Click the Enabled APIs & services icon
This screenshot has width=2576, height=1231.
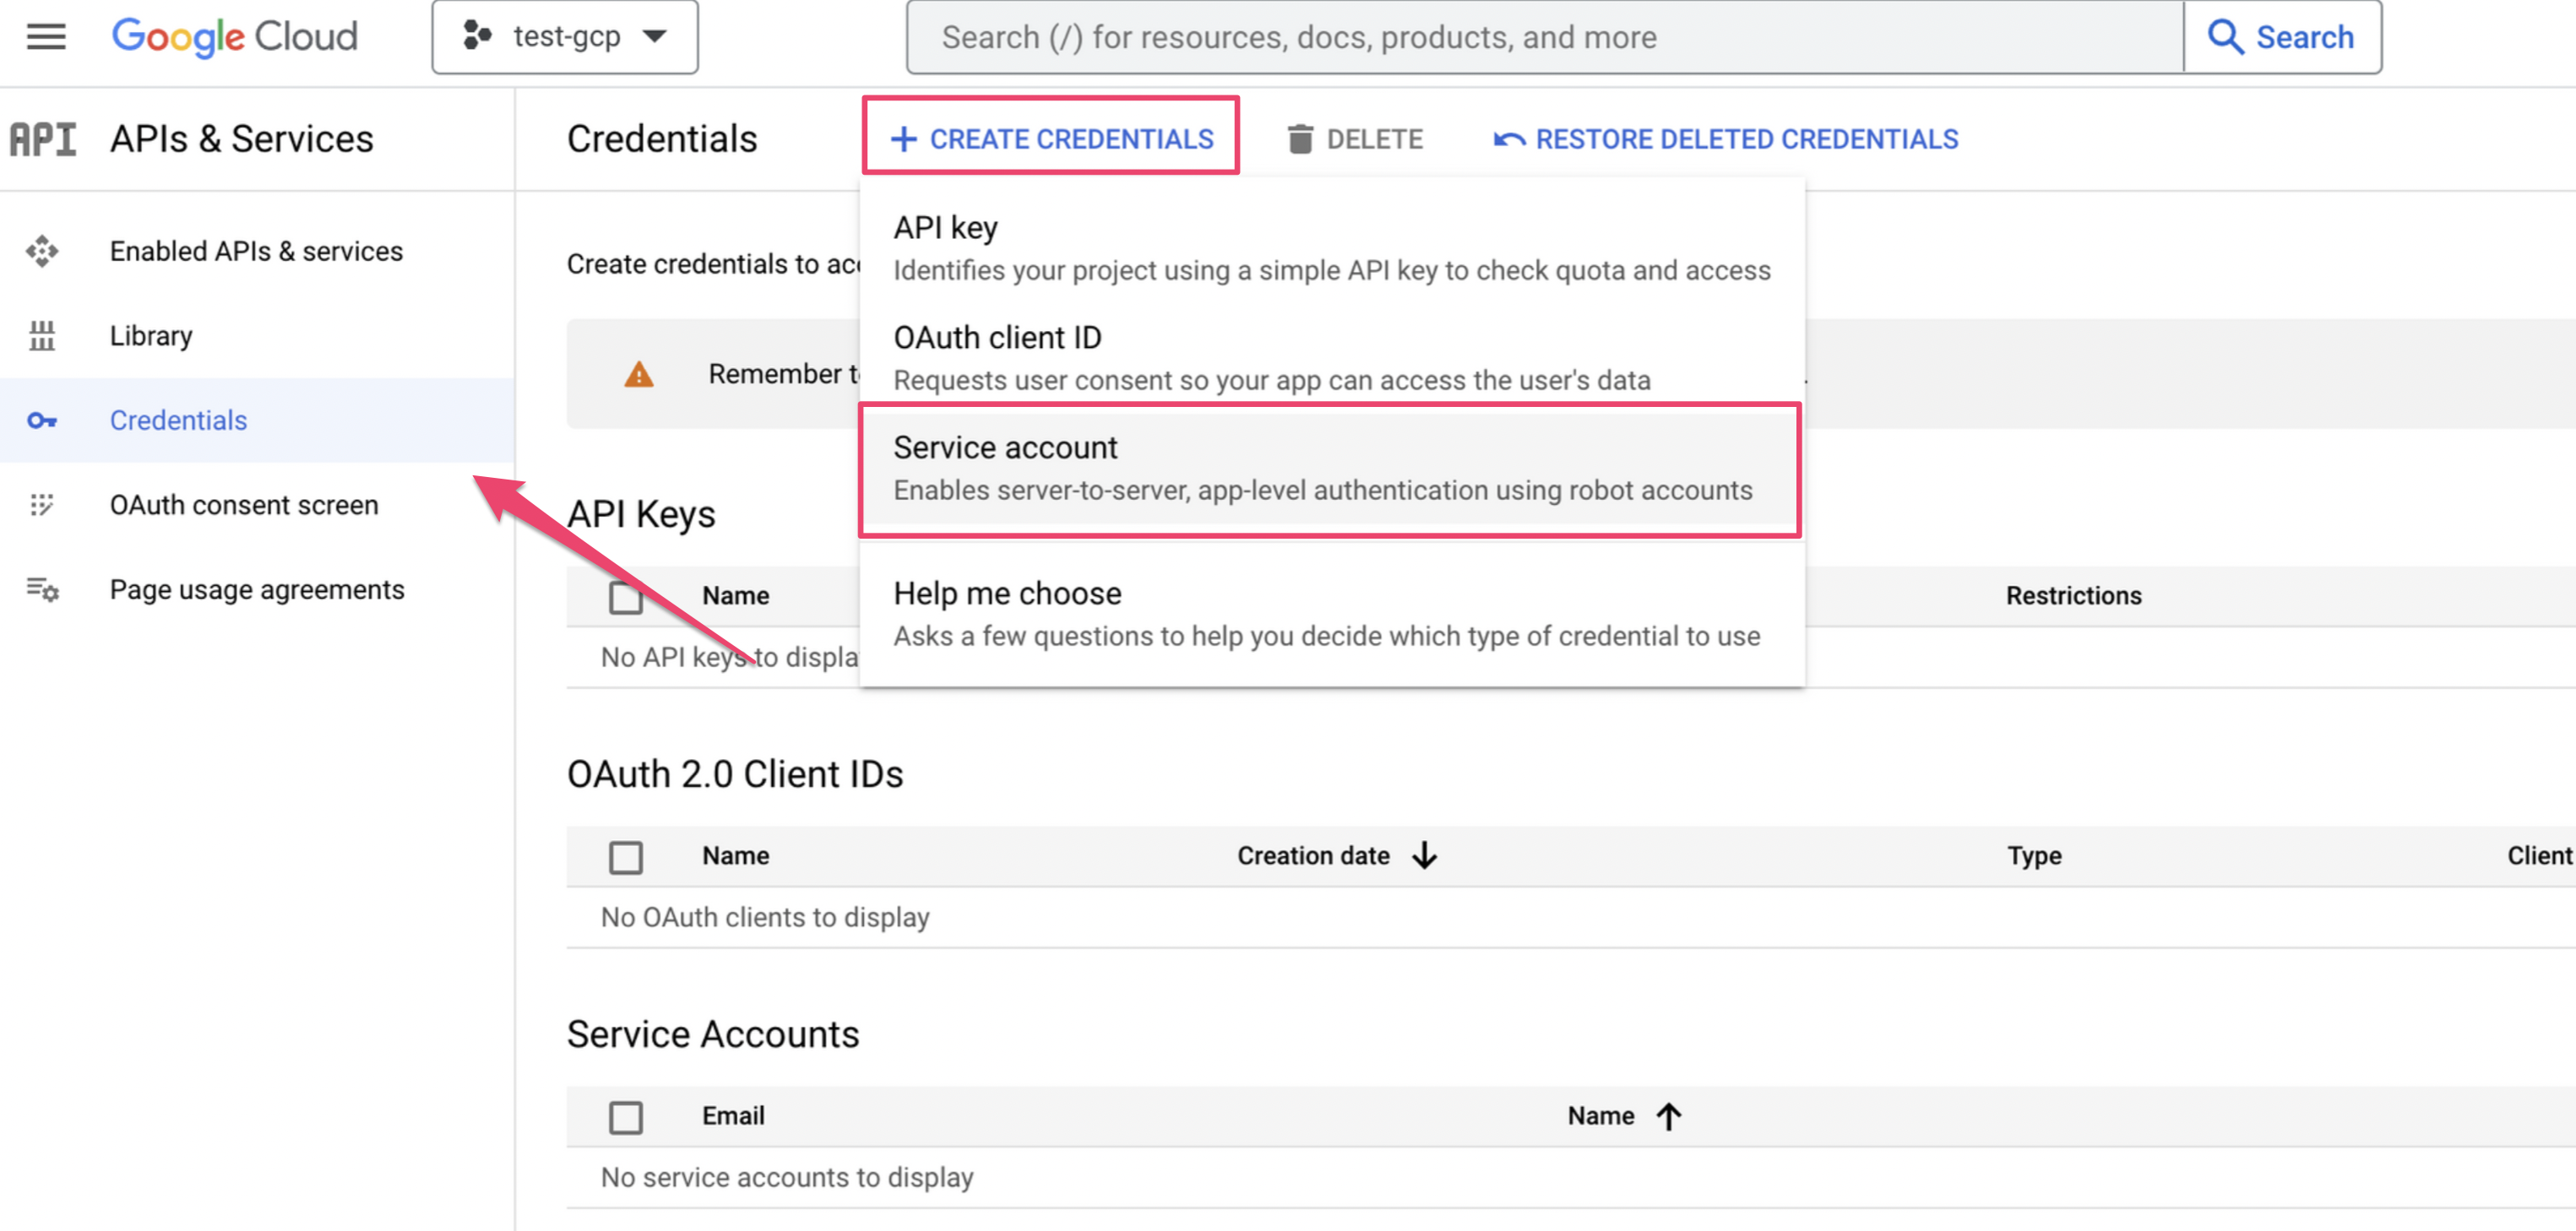tap(42, 251)
